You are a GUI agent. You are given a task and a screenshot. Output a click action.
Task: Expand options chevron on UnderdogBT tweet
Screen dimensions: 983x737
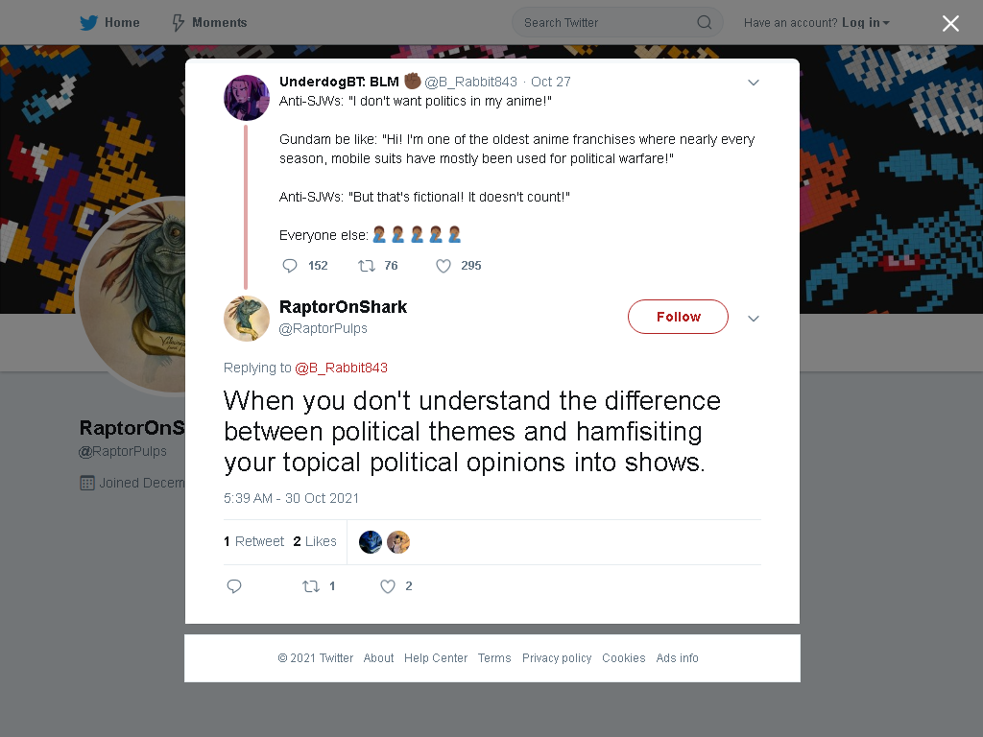pyautogui.click(x=754, y=83)
